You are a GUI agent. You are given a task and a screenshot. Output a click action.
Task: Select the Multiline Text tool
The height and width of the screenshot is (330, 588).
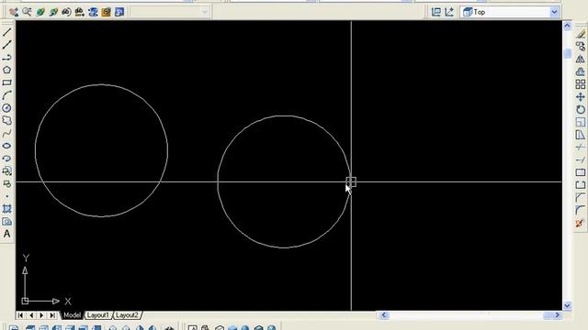tap(6, 235)
